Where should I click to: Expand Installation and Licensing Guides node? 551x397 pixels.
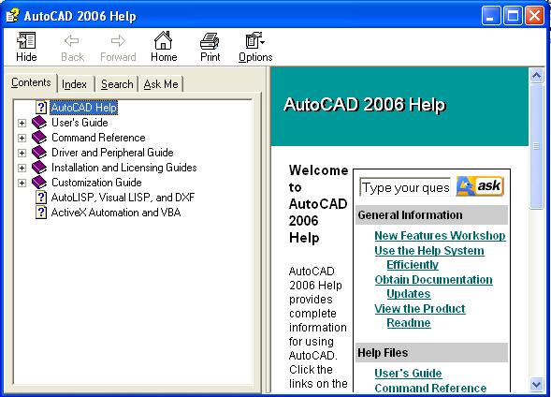22,168
